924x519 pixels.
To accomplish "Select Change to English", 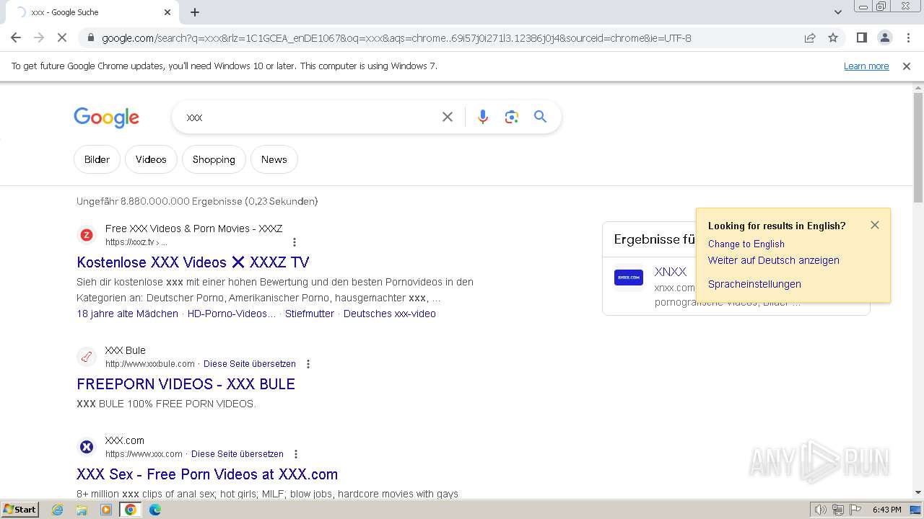I will coord(746,244).
